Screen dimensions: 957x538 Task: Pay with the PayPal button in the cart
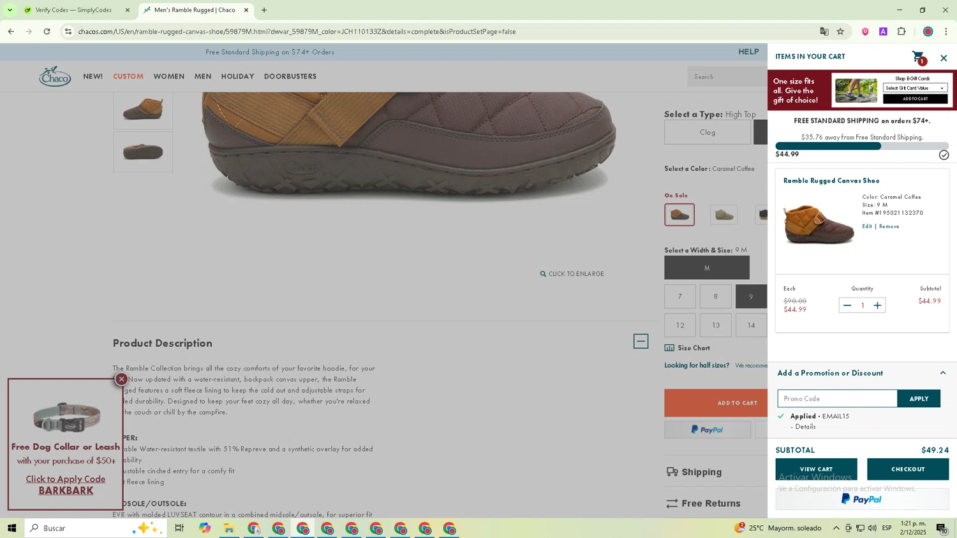pos(862,499)
